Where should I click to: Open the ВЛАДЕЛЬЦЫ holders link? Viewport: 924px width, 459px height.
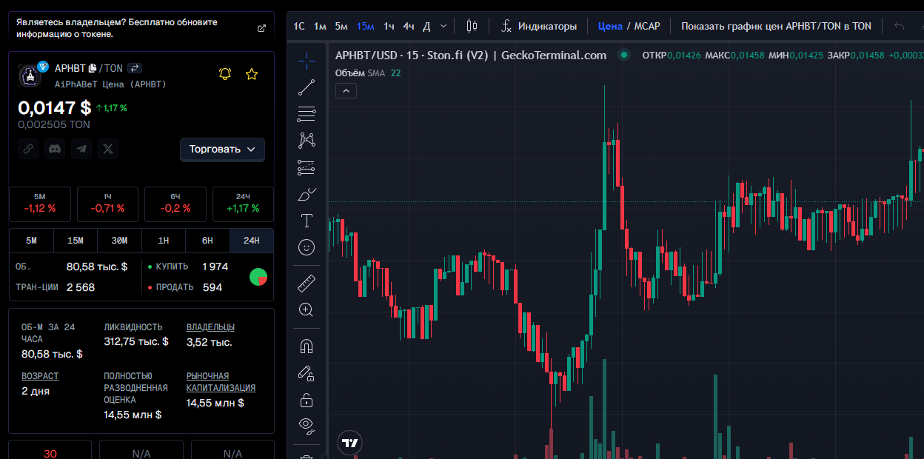[211, 326]
